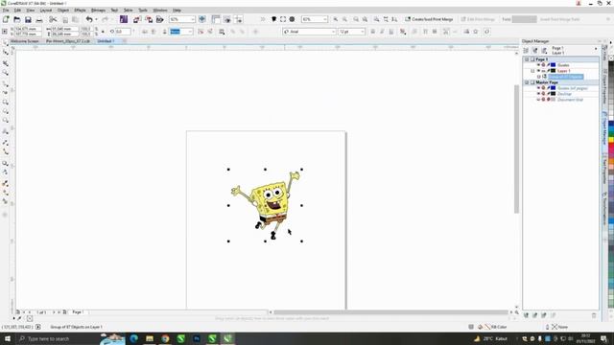Image resolution: width=614 pixels, height=345 pixels.
Task: Click the Open file icon
Action: click(17, 19)
